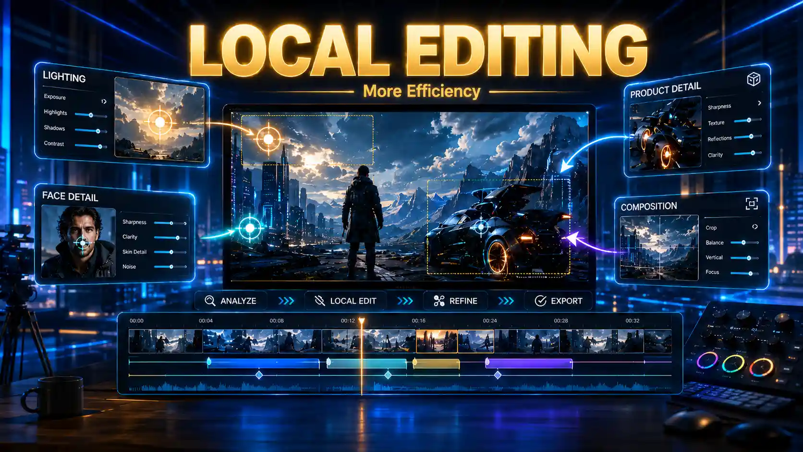Screen dimensions: 803x452
Task: Click the Local Edit brush icon
Action: [319, 301]
